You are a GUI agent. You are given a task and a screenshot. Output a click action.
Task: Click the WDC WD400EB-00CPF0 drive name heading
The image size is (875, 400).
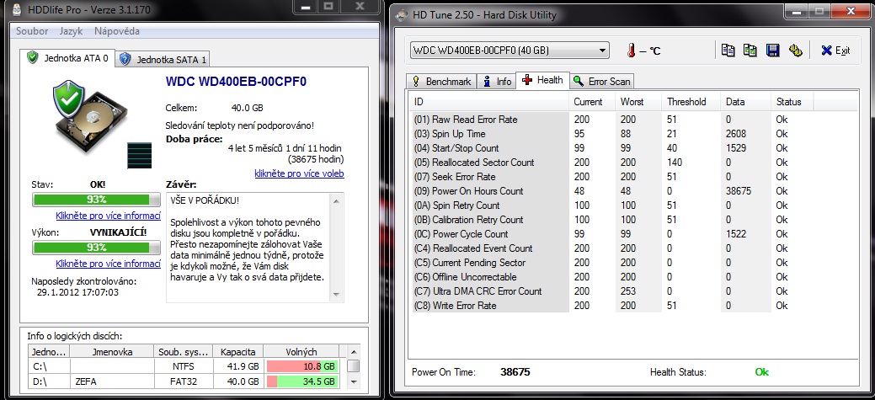[x=236, y=82]
